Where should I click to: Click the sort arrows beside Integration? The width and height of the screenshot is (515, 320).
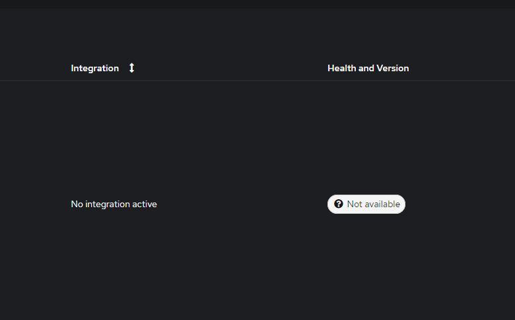click(x=131, y=68)
